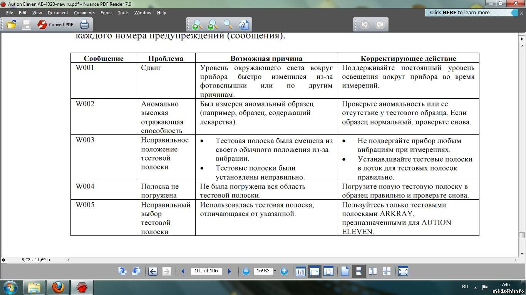Print the document using the printer icon
The image size is (526, 295).
84,25
